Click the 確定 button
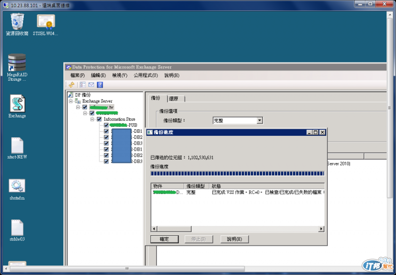This screenshot has height=275, width=396. [x=164, y=239]
